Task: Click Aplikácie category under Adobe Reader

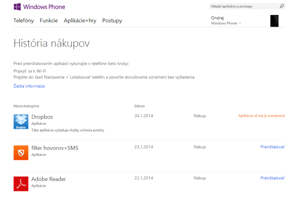Action: click(39, 186)
